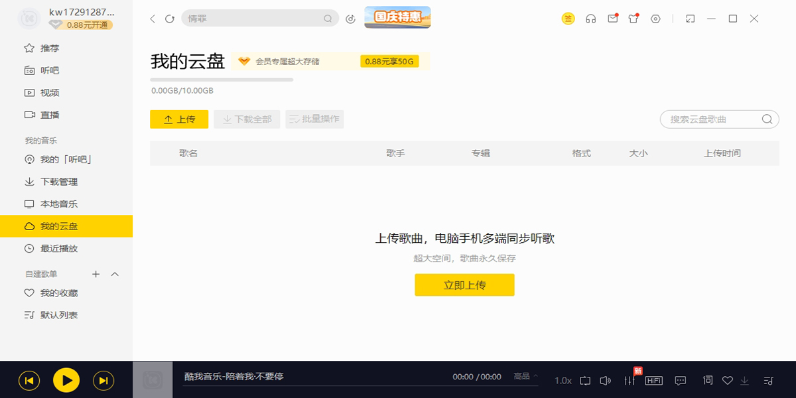The height and width of the screenshot is (398, 796).
Task: Open the 国庆特惠 promotion banner
Action: click(397, 17)
